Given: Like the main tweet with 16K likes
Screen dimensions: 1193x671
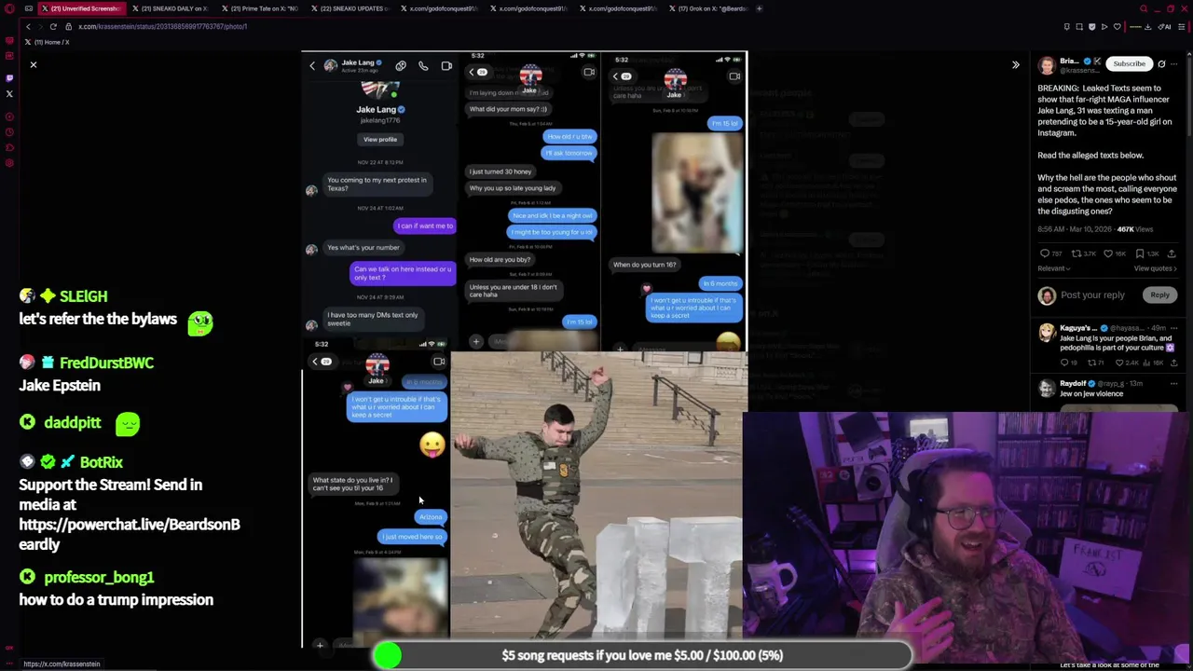Looking at the screenshot, I should click(x=1116, y=253).
